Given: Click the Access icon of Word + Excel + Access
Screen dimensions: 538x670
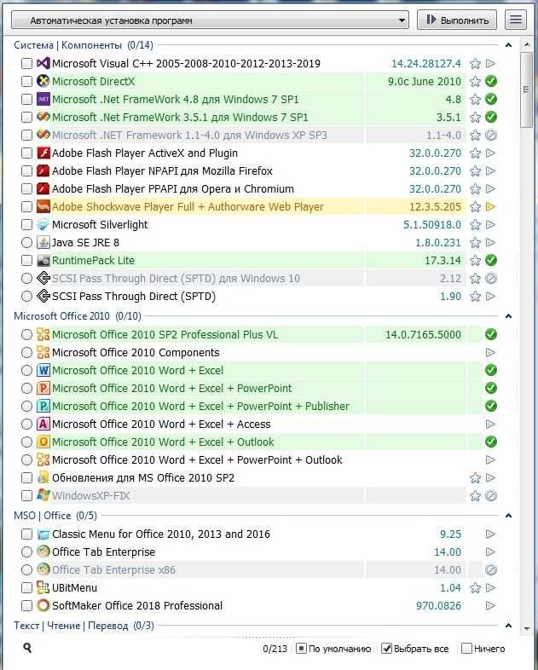Looking at the screenshot, I should [x=43, y=424].
